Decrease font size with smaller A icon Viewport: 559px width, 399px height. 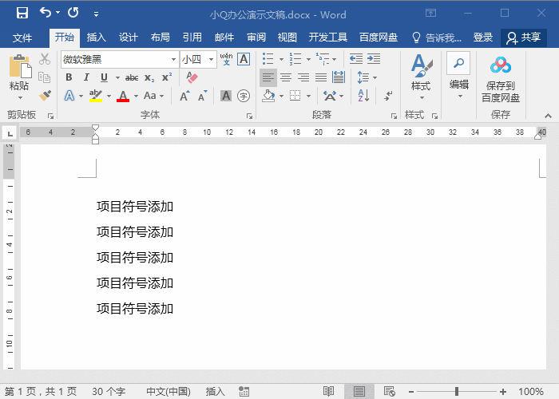(x=203, y=96)
